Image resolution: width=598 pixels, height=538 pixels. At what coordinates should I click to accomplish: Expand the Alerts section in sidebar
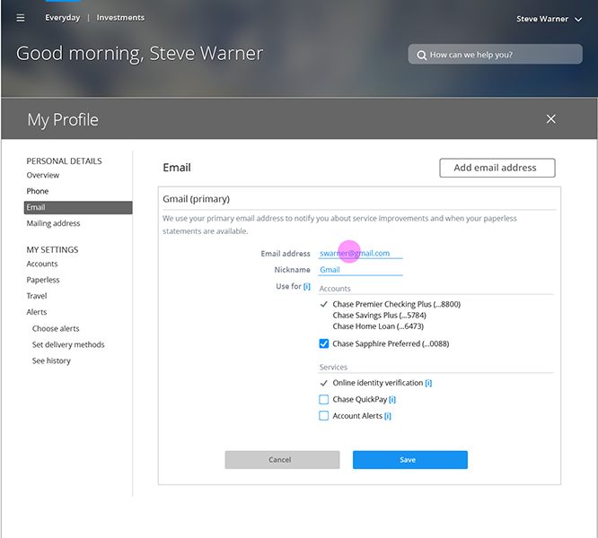[37, 312]
